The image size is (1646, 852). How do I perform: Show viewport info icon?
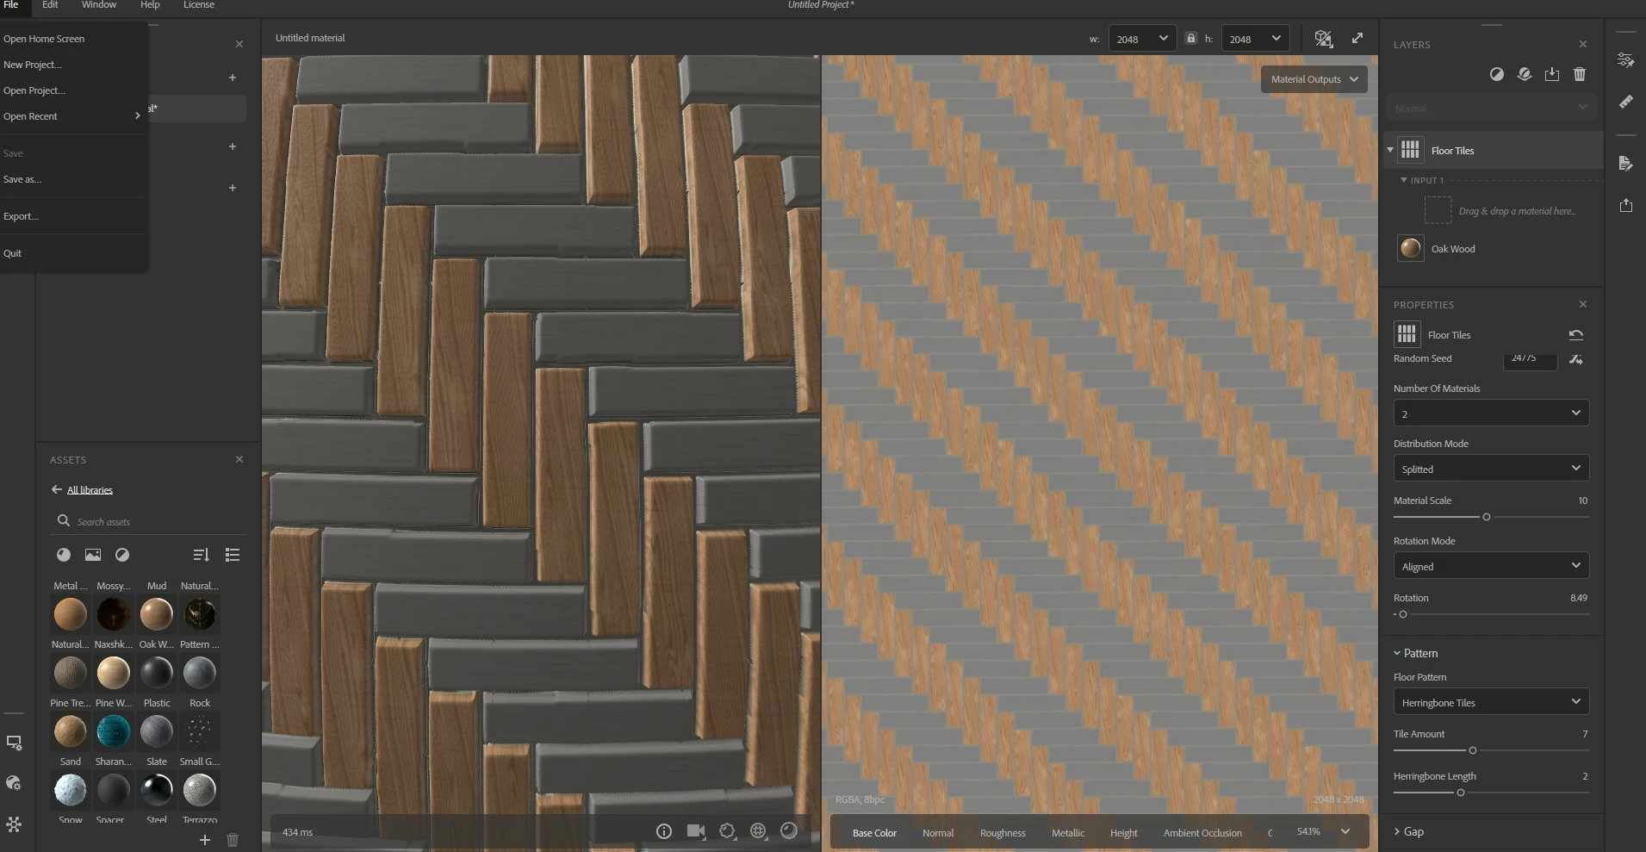click(x=664, y=831)
